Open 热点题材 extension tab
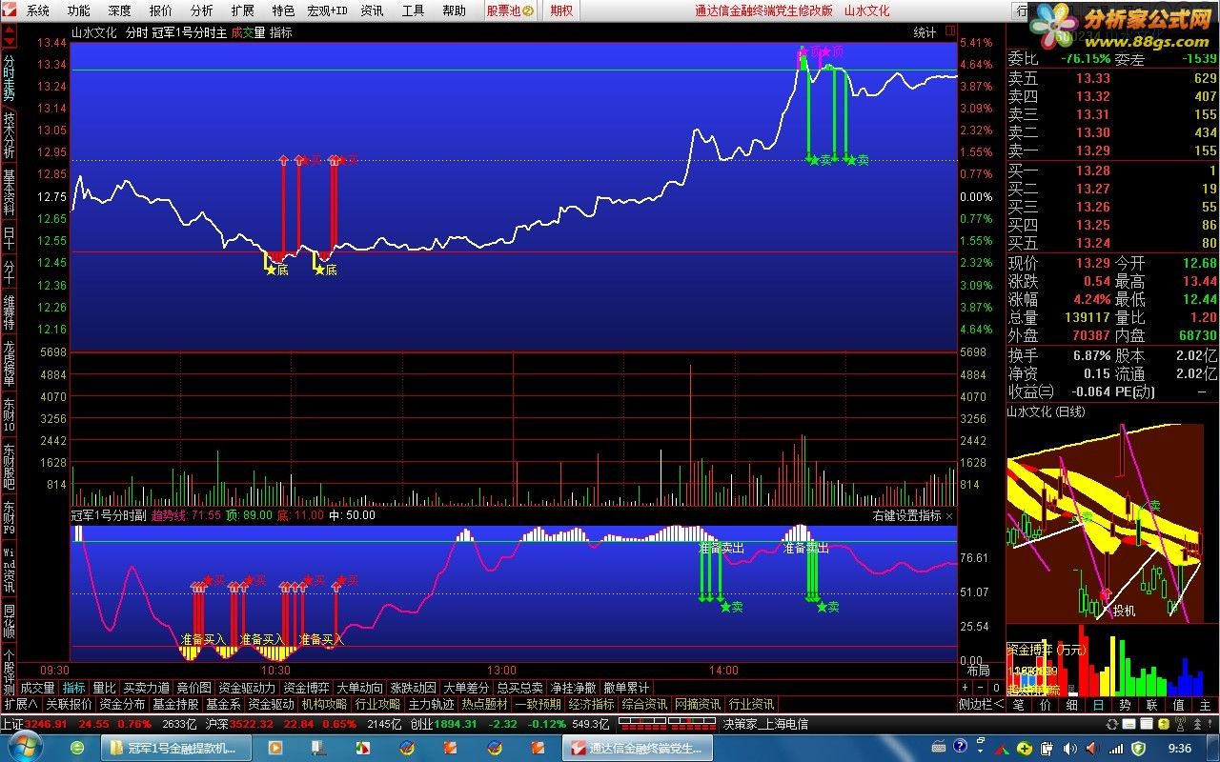Viewport: 1220px width, 762px height. tap(484, 705)
